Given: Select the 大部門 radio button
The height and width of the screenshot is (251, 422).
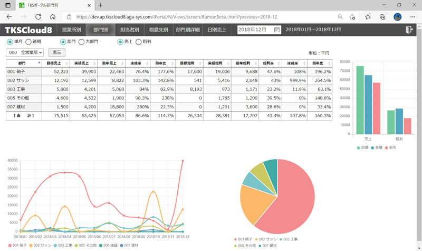Looking at the screenshot, I should pos(81,42).
